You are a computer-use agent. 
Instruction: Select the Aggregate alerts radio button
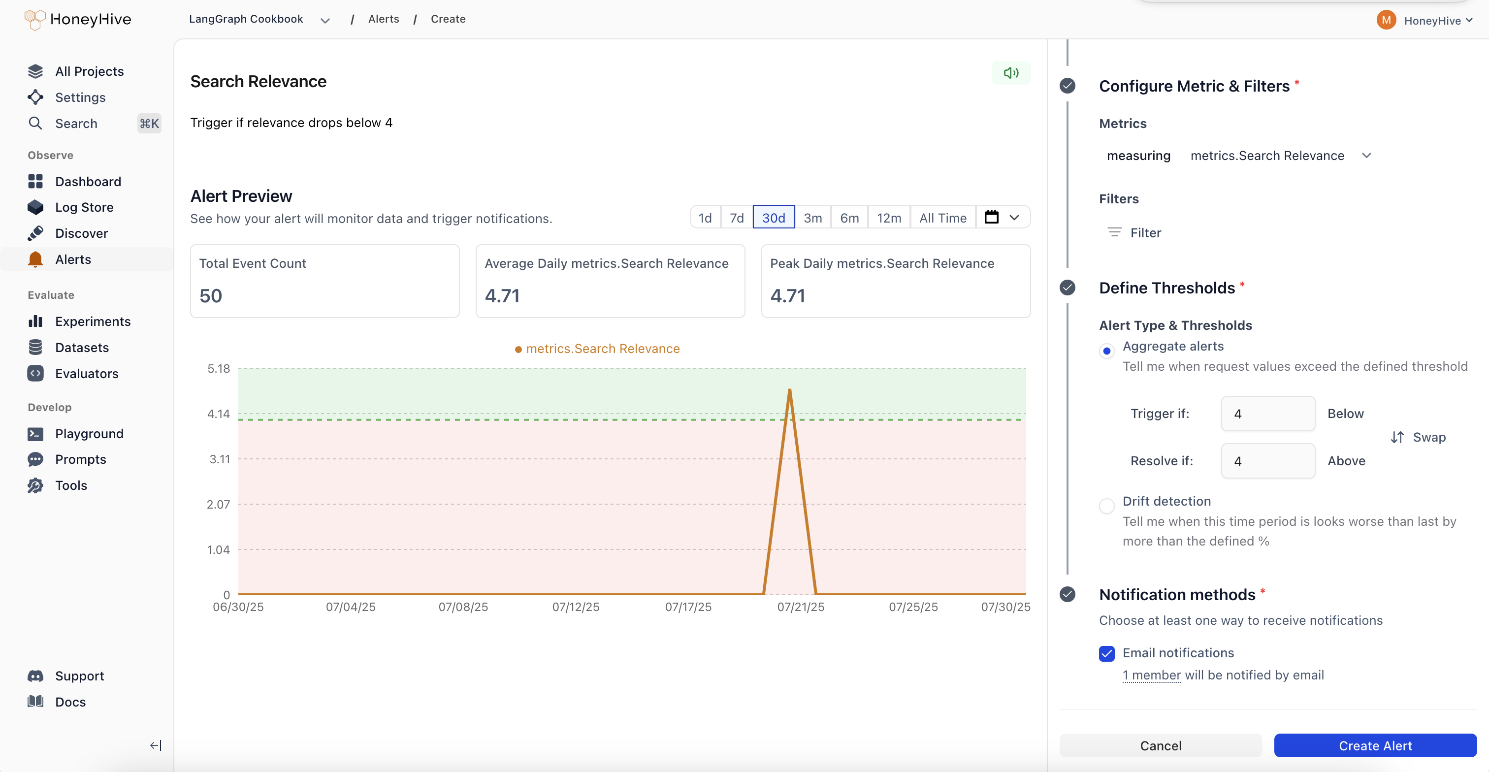pyautogui.click(x=1106, y=351)
